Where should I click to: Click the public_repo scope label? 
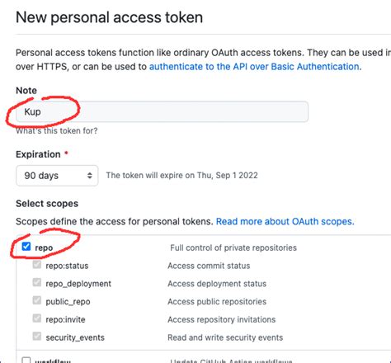coord(68,302)
